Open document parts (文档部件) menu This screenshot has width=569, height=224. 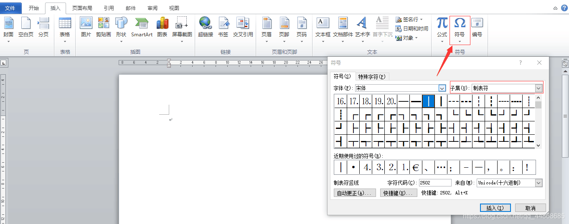coord(343,29)
